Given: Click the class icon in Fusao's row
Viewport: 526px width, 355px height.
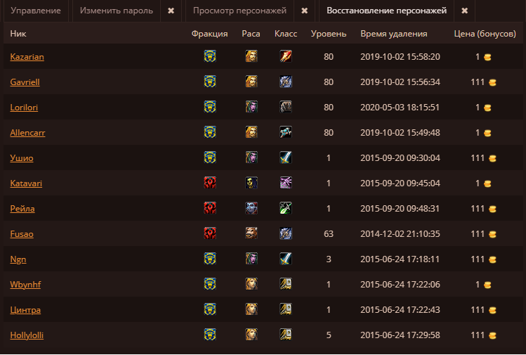Looking at the screenshot, I should [285, 233].
